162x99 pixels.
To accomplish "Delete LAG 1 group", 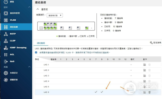I will 149,65.
